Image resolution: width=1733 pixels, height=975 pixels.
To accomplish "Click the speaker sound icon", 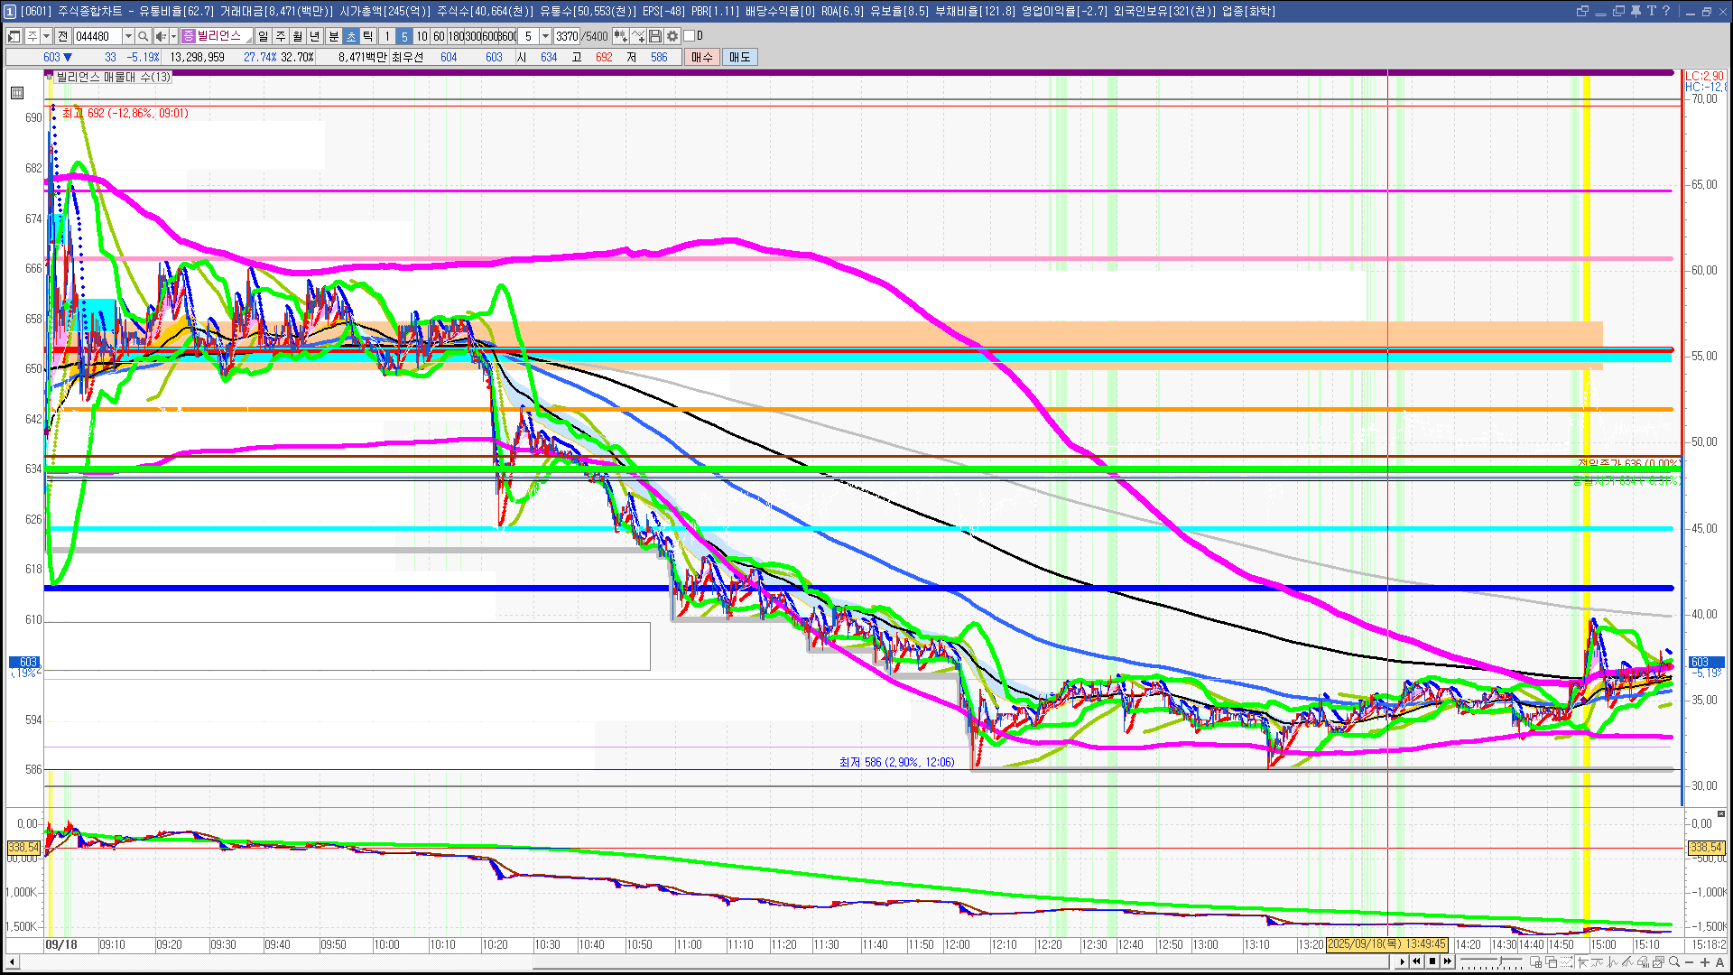I will point(160,36).
